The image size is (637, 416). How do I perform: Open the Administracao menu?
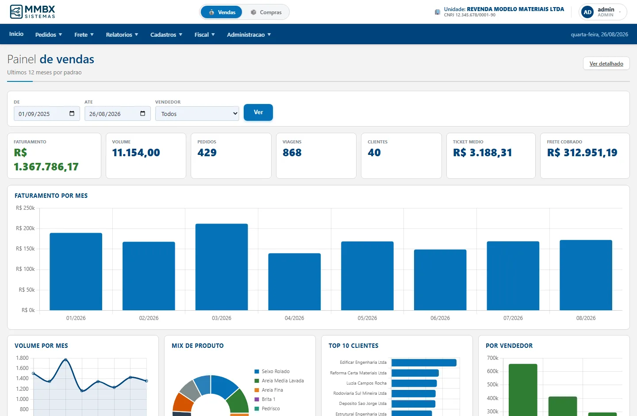pyautogui.click(x=249, y=35)
